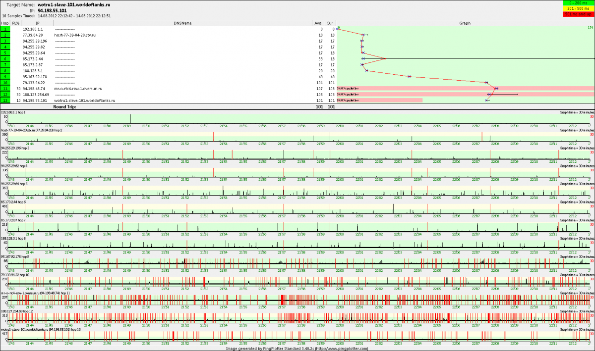
Task: Click the IP column header
Action: pyautogui.click(x=38, y=23)
